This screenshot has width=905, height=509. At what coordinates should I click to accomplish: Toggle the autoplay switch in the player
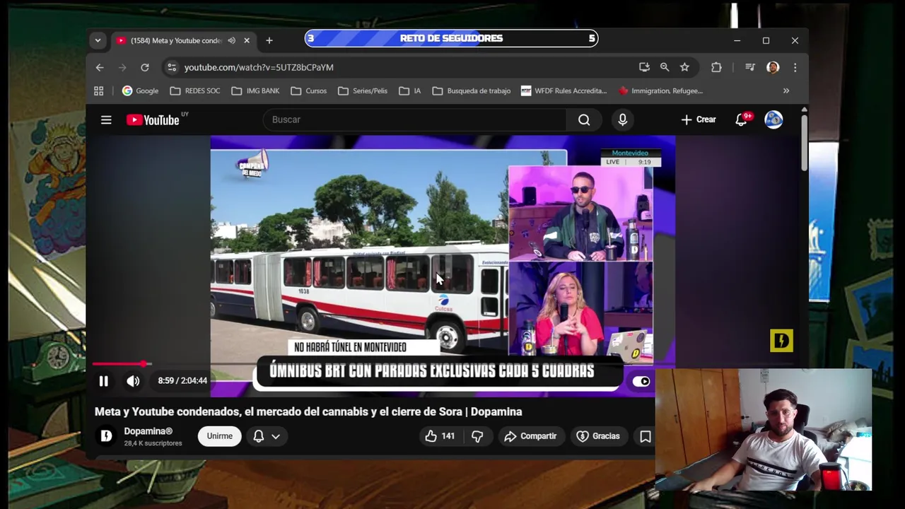[x=641, y=382]
